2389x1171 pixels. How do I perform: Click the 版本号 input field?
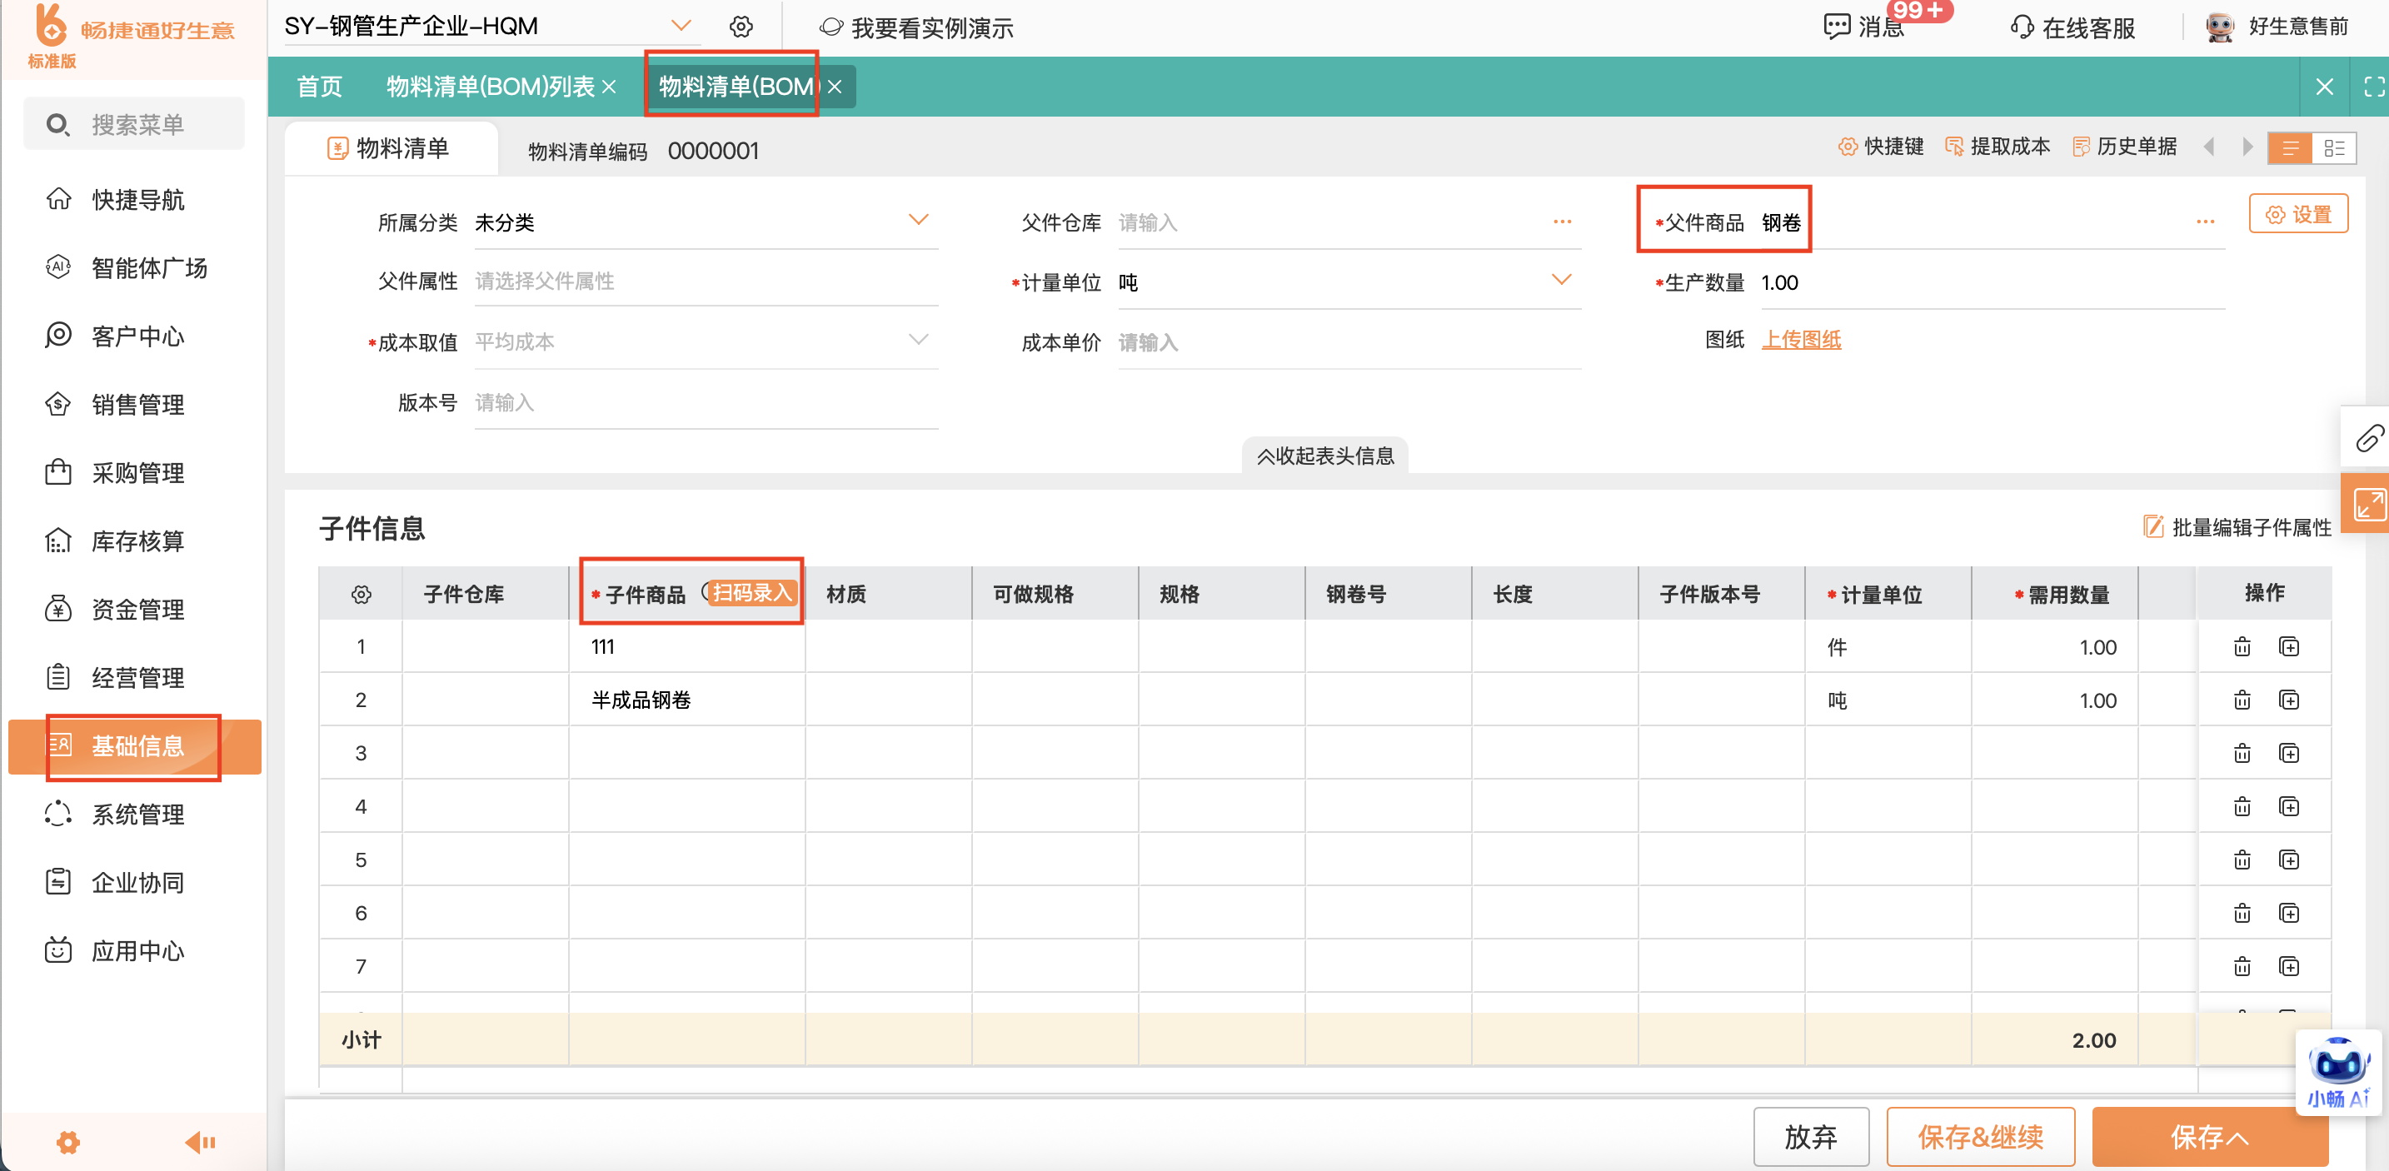(x=705, y=402)
